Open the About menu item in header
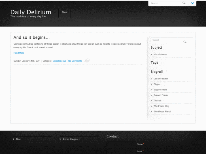The width and height of the screenshot is (206, 154). click(65, 12)
